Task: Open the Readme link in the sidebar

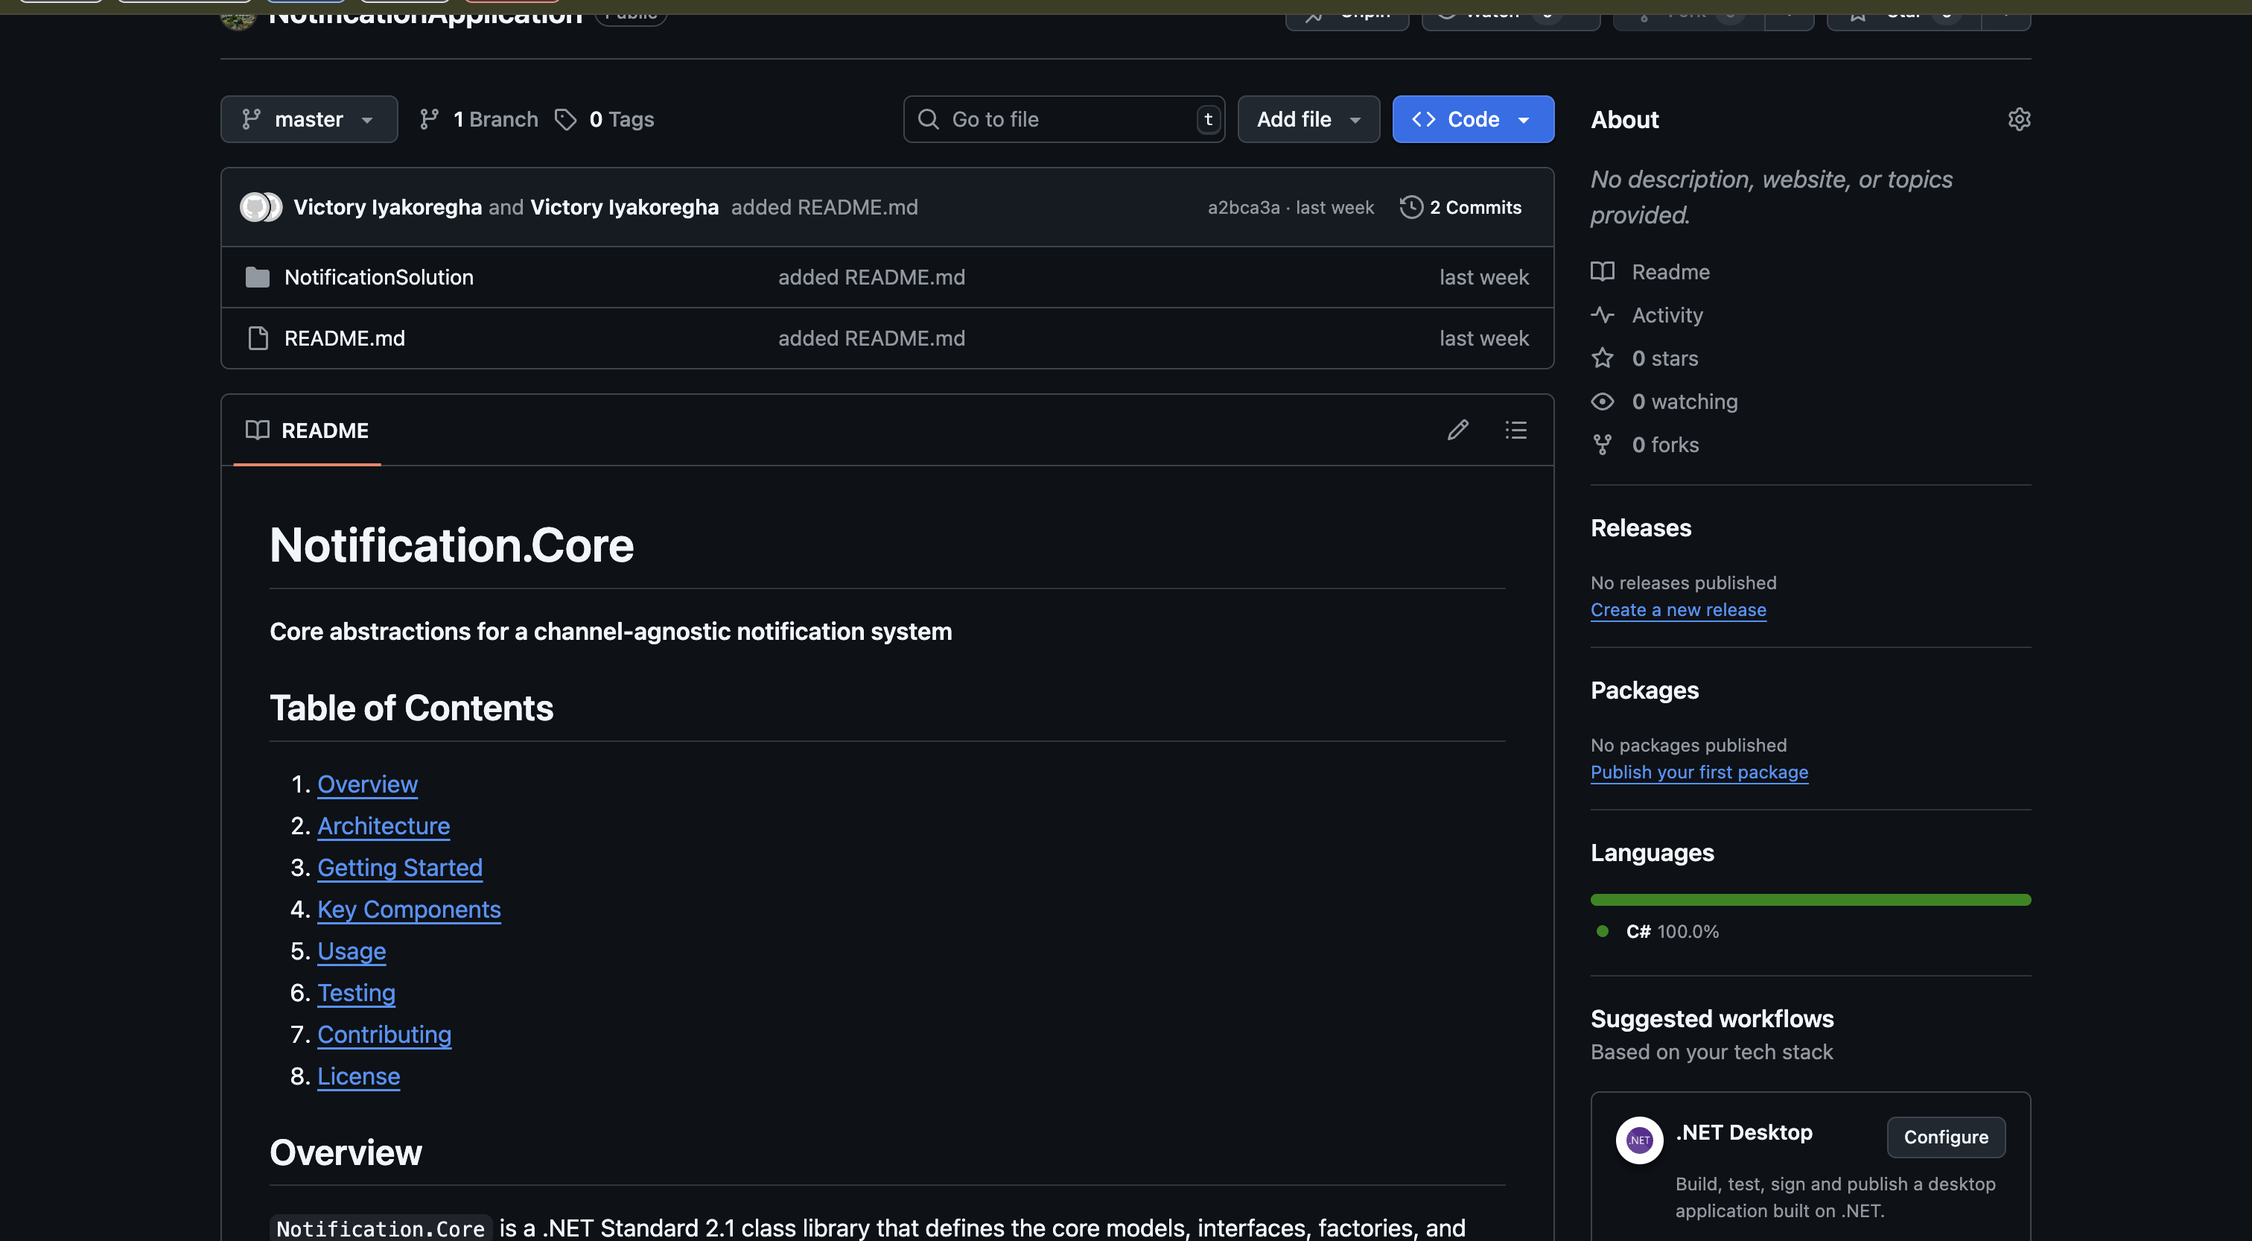Action: click(1669, 271)
